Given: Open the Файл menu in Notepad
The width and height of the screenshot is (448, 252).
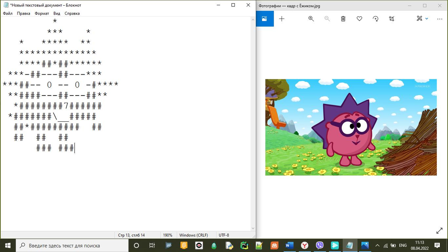Looking at the screenshot, I should (x=7, y=13).
